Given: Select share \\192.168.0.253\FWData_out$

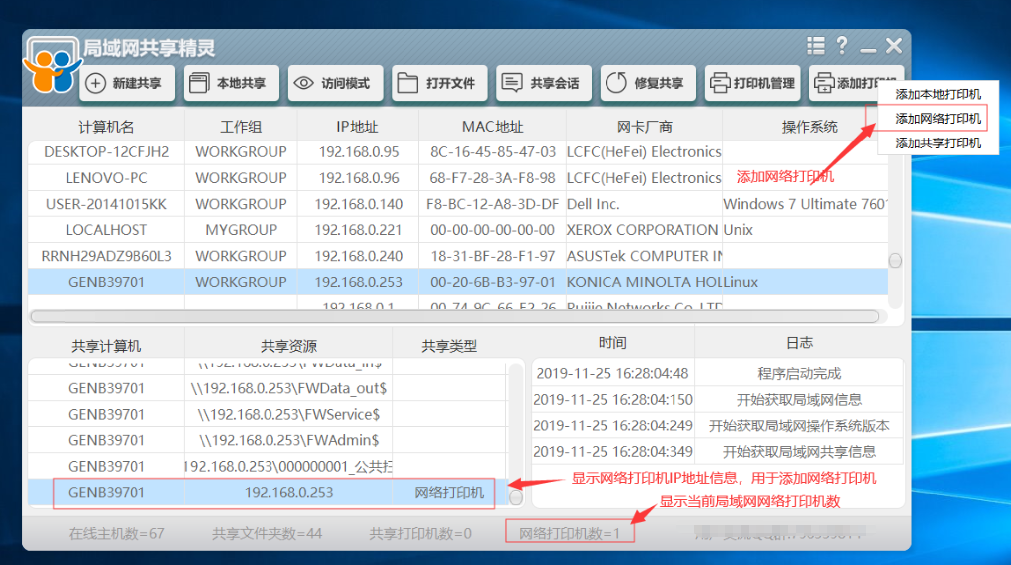Looking at the screenshot, I should pyautogui.click(x=268, y=388).
